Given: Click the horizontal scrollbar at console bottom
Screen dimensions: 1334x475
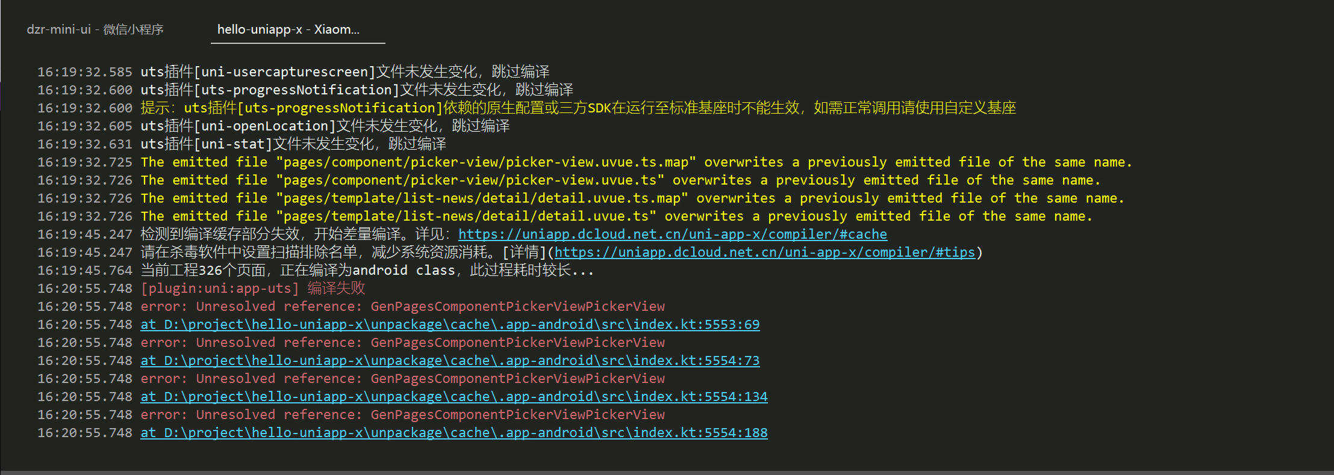Looking at the screenshot, I should [667, 473].
